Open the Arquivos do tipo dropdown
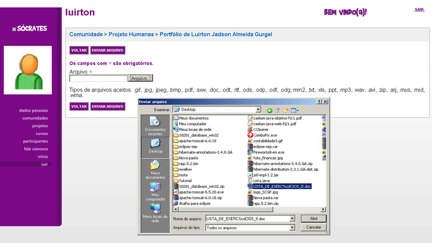 [x=292, y=227]
